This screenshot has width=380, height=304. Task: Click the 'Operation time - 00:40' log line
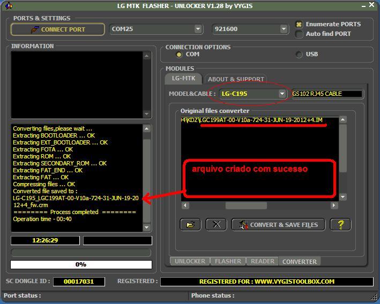42,219
